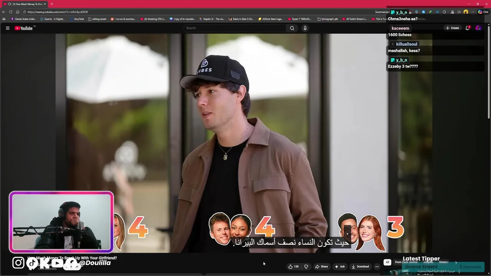Open bibliographi pfe bookmark folder
The width and height of the screenshot is (491, 276).
[328, 19]
